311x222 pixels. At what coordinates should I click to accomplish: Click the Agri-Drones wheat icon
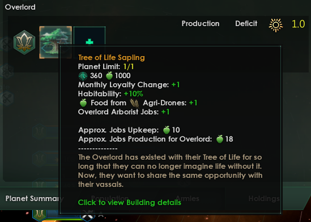(134, 103)
